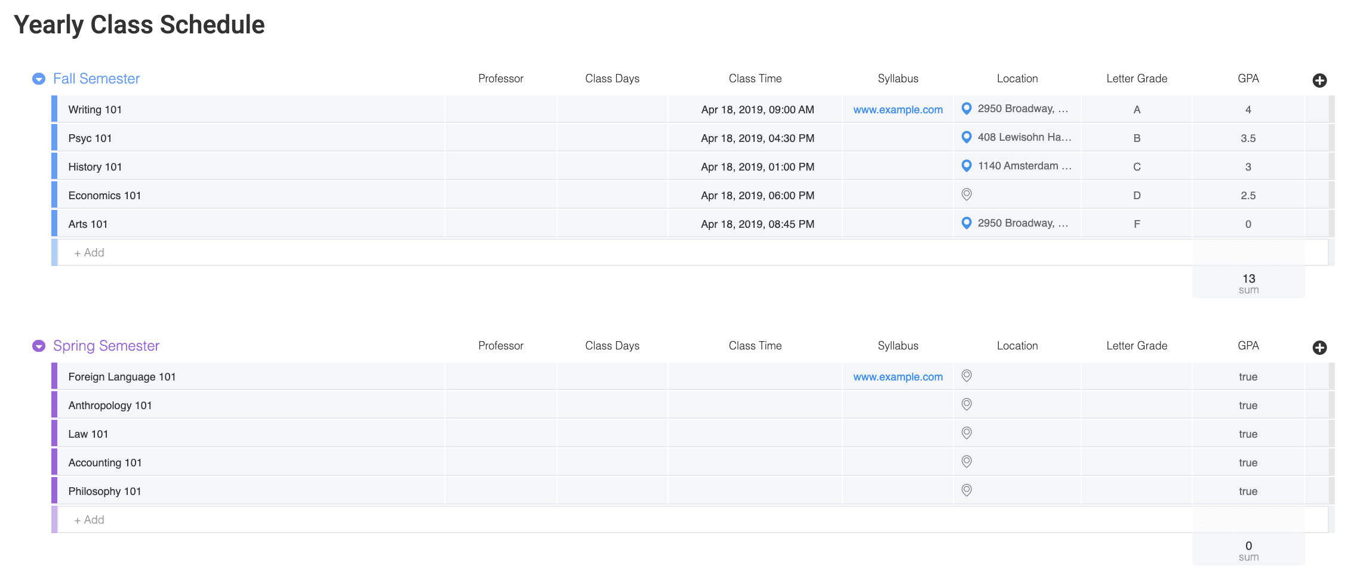Click Class Days header in Fall Semester
The height and width of the screenshot is (588, 1354).
(x=612, y=79)
